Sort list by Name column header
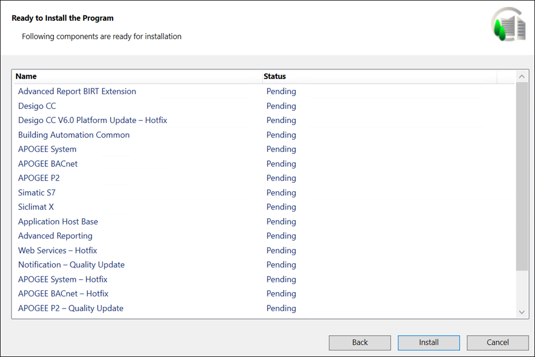535x357 pixels. click(138, 77)
